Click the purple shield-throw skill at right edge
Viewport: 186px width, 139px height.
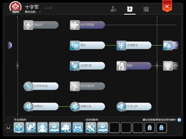tap(171, 45)
